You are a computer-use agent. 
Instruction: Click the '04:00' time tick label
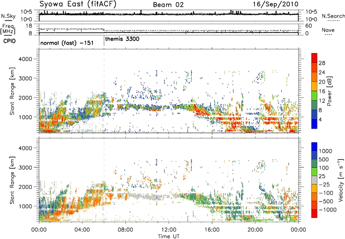(82, 230)
